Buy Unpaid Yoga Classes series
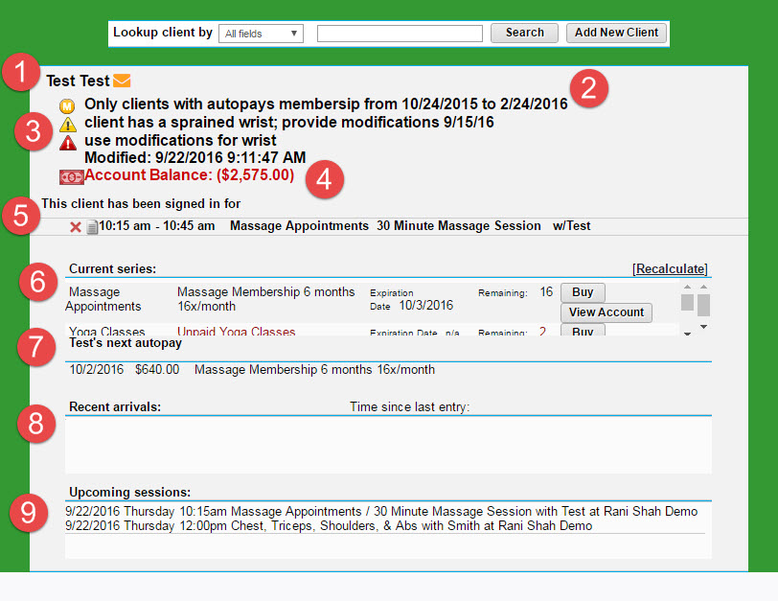Screen dimensions: 778x601 [582, 332]
